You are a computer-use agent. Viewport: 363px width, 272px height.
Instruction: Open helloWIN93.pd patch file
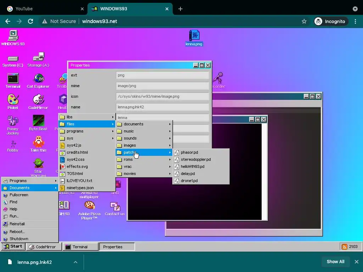pyautogui.click(x=201, y=166)
